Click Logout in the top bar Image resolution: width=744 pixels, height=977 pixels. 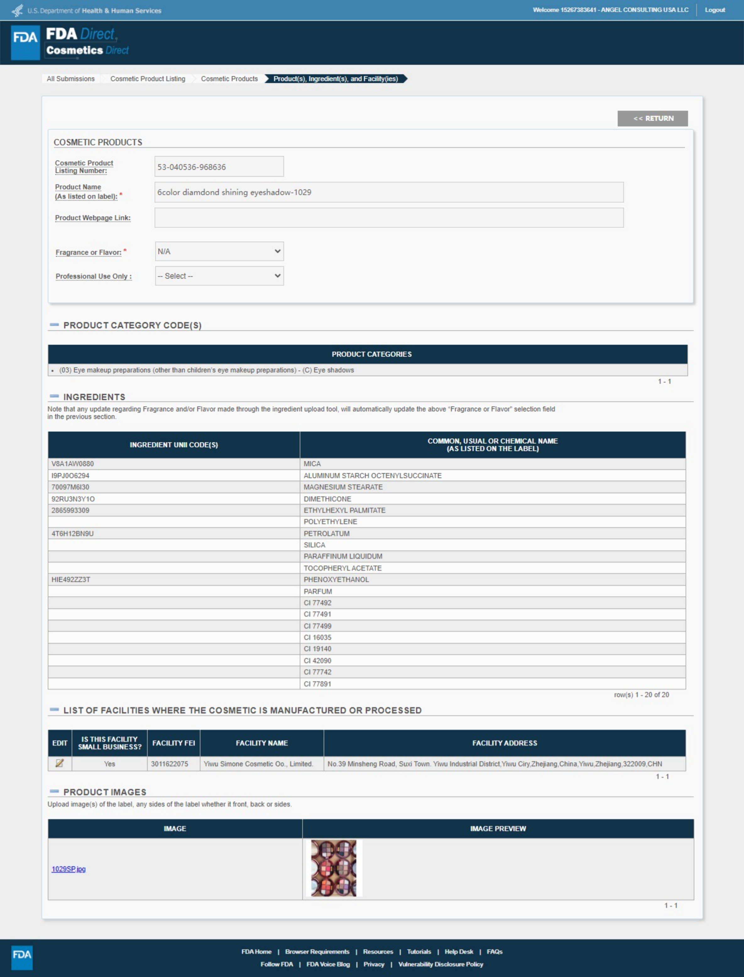[714, 10]
